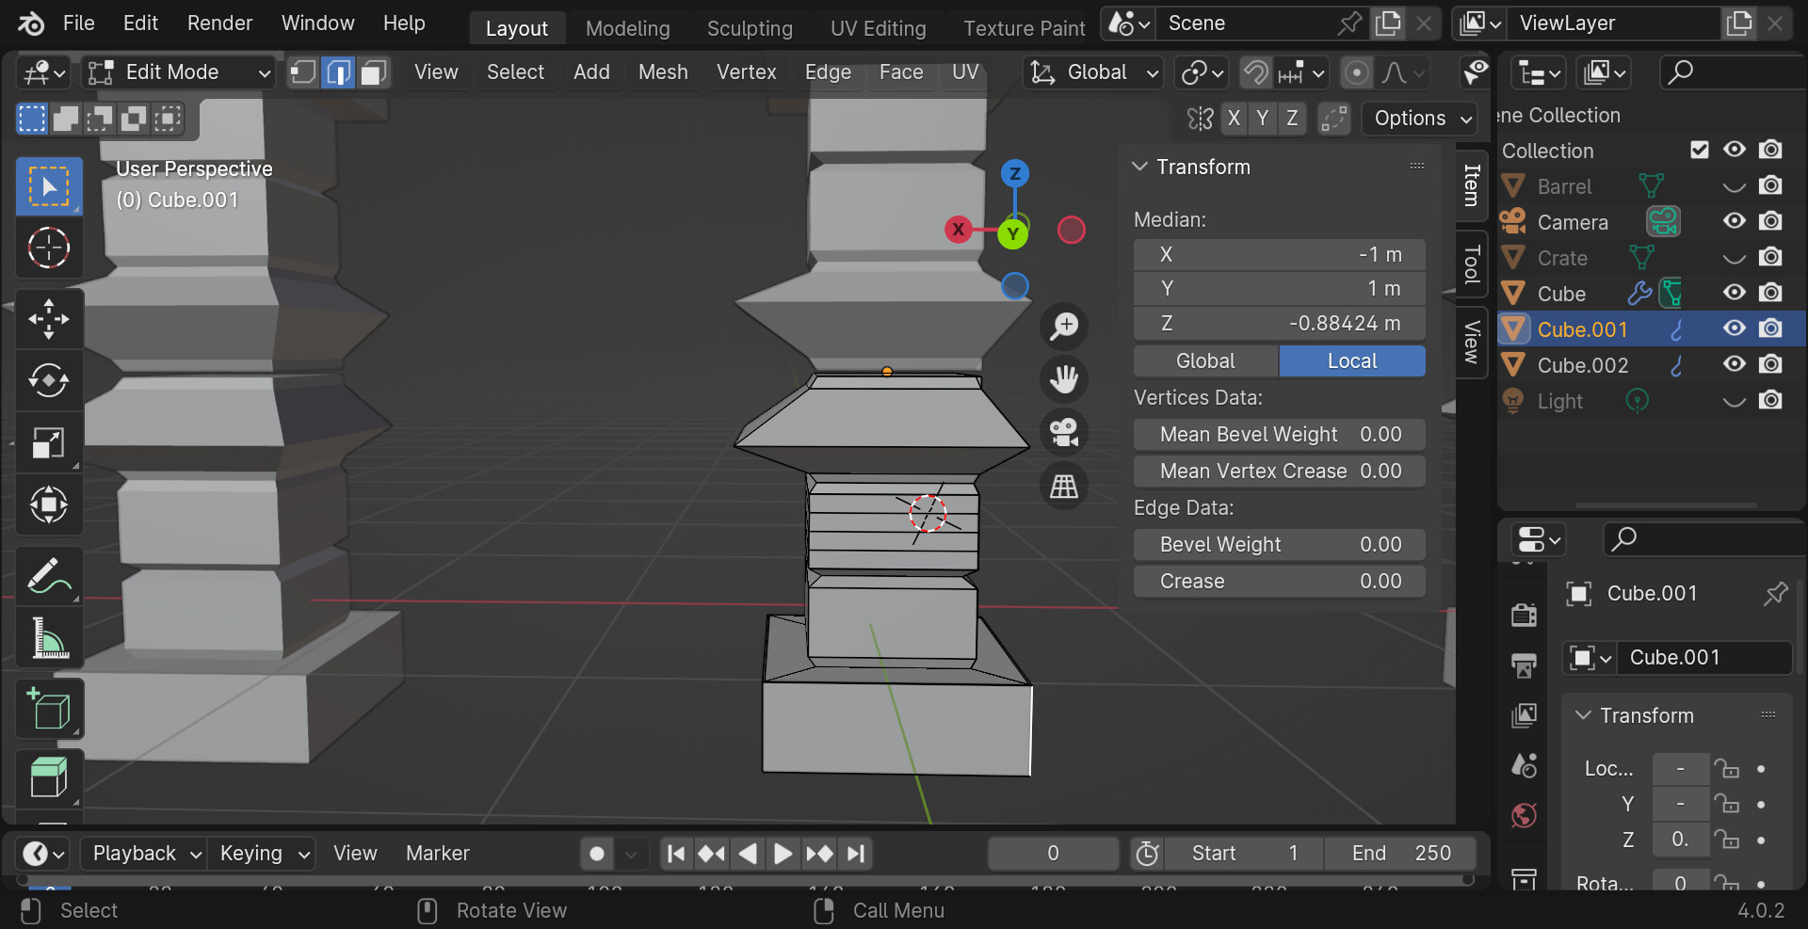1808x929 pixels.
Task: Hide Cube.001 in the outliner
Action: (1734, 328)
